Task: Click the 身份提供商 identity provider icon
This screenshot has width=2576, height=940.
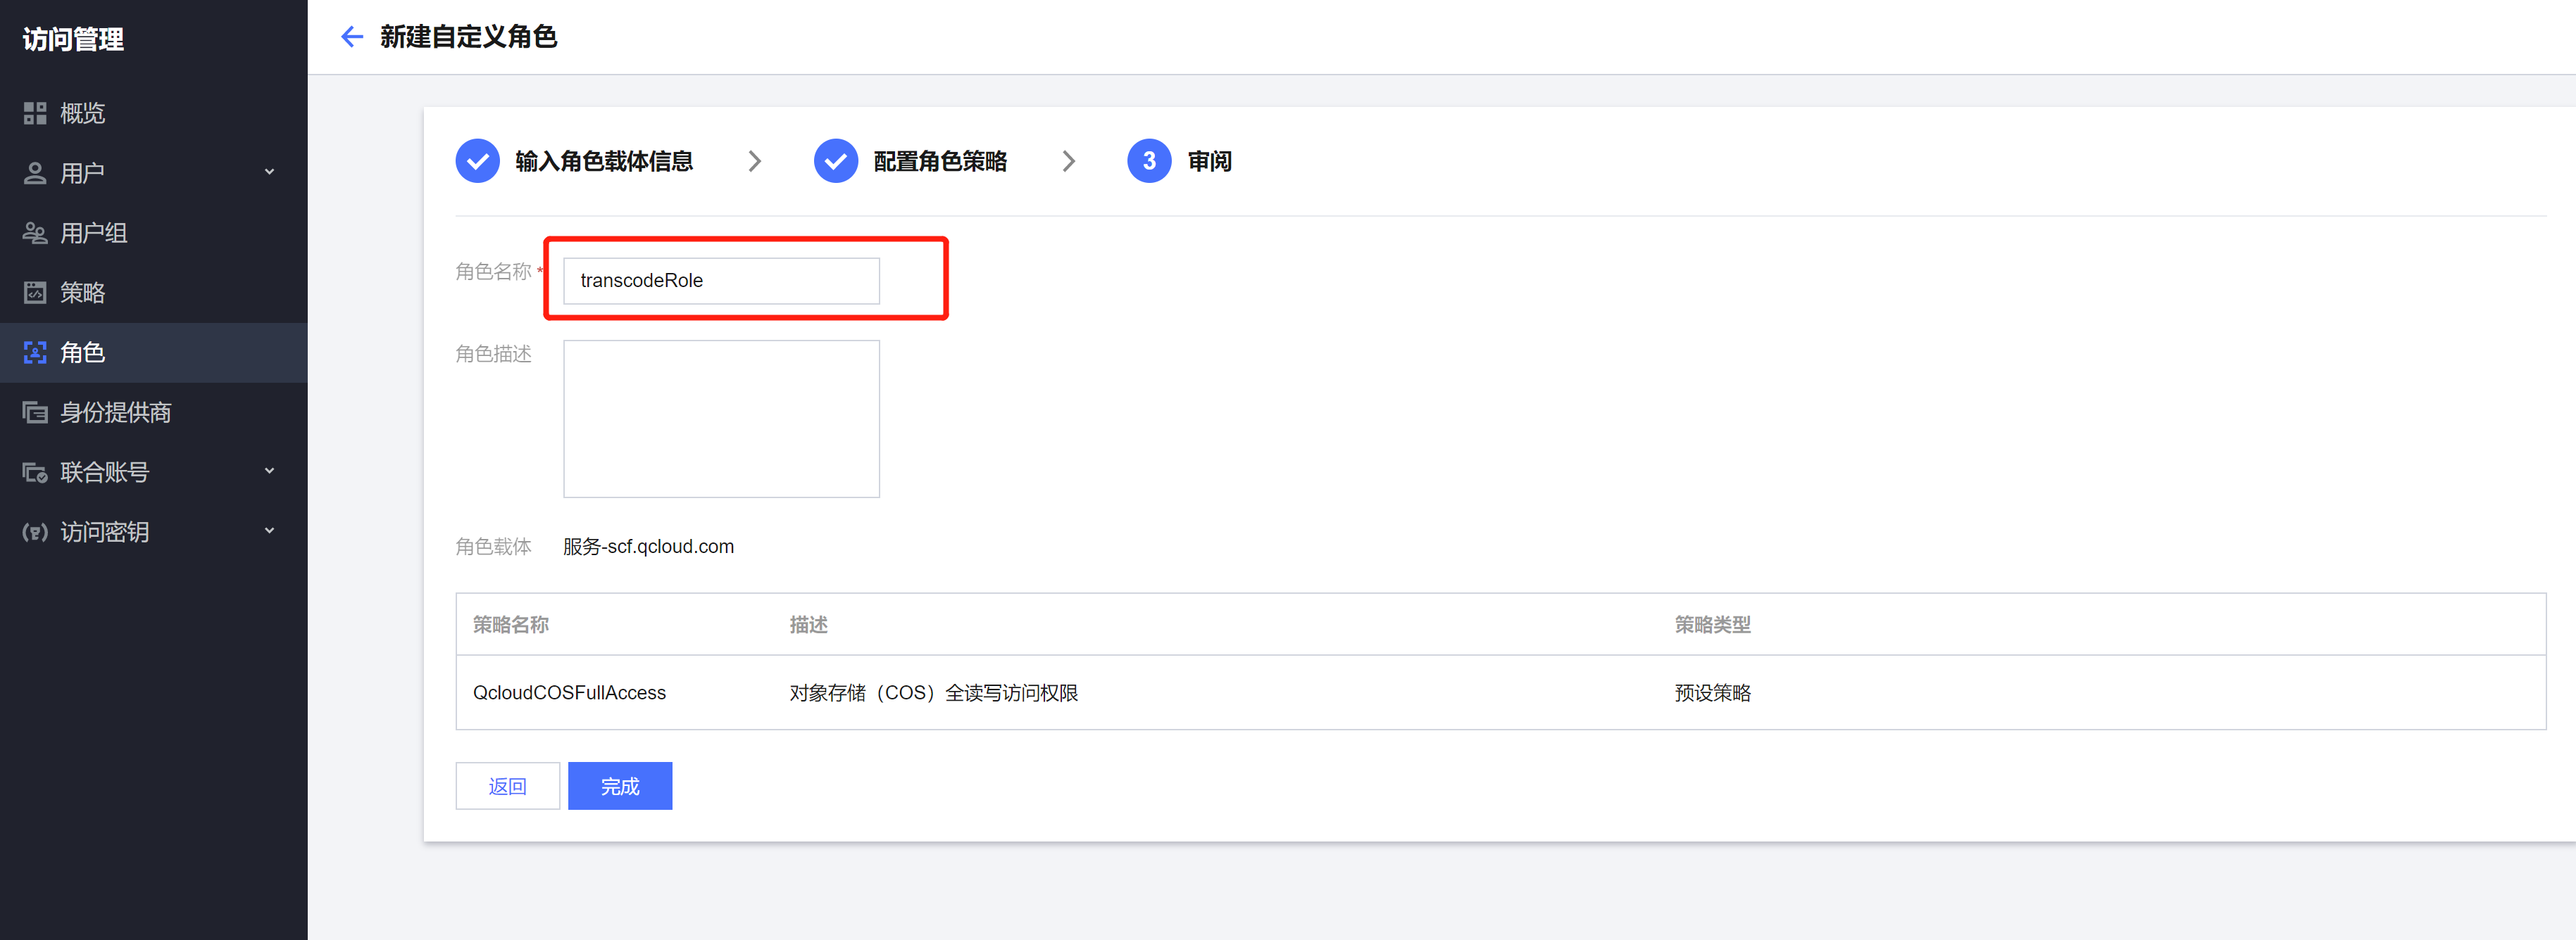Action: point(35,412)
